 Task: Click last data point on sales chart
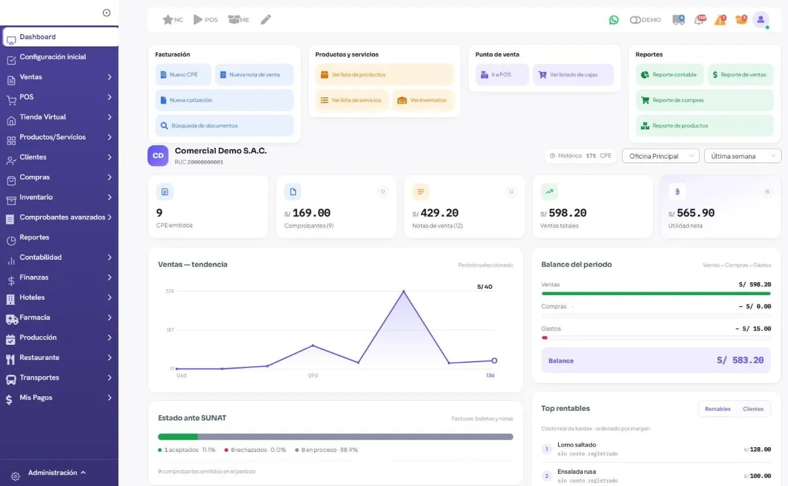pyautogui.click(x=494, y=360)
